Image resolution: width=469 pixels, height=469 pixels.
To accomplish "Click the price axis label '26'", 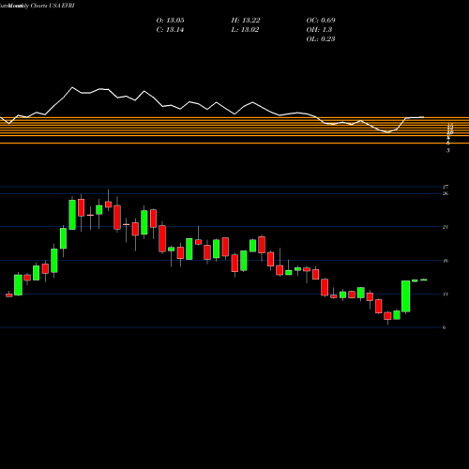I will click(446, 193).
